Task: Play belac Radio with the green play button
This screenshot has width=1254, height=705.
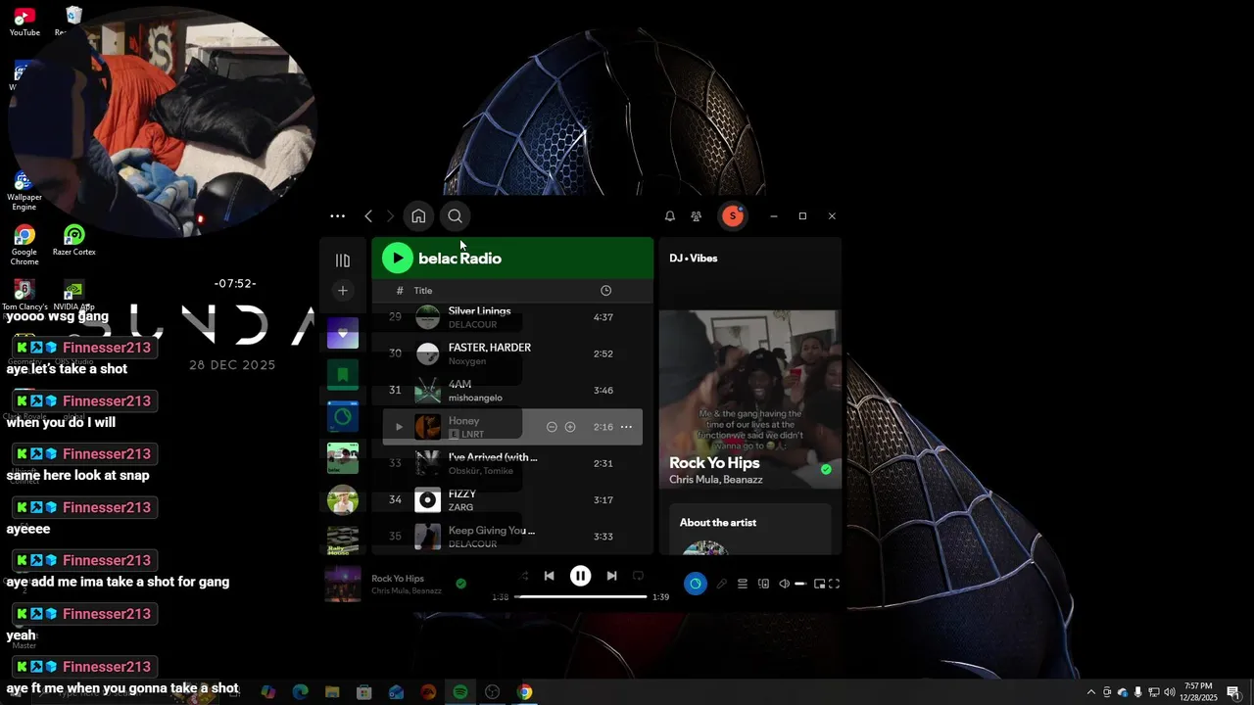Action: pos(397,258)
